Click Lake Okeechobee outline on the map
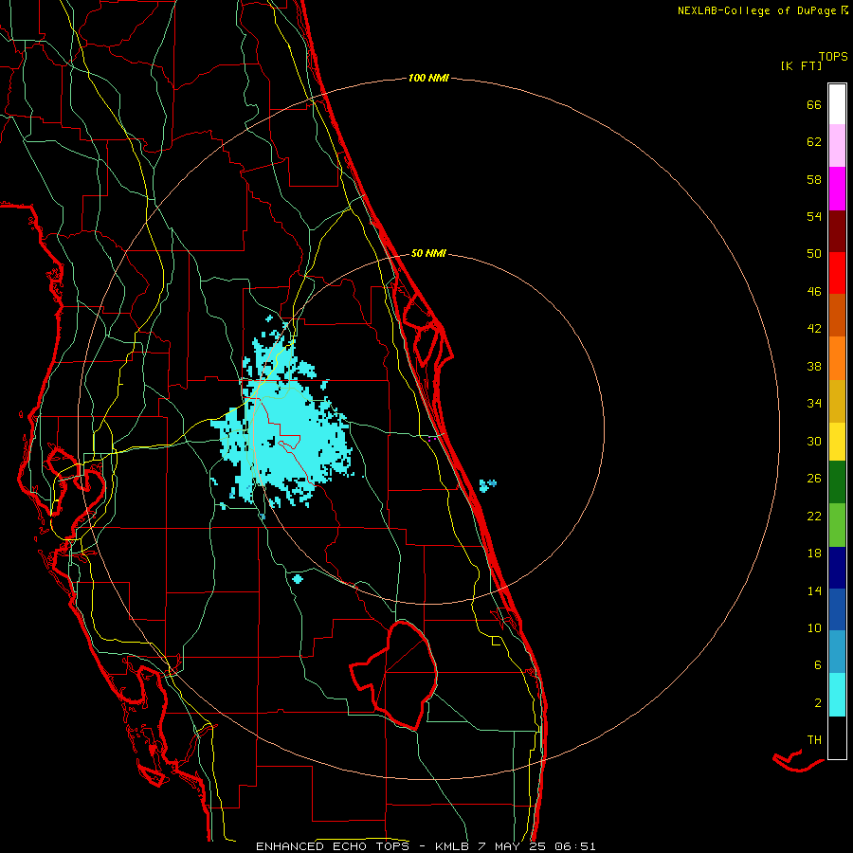Screen dimensions: 853x853 pyautogui.click(x=395, y=675)
